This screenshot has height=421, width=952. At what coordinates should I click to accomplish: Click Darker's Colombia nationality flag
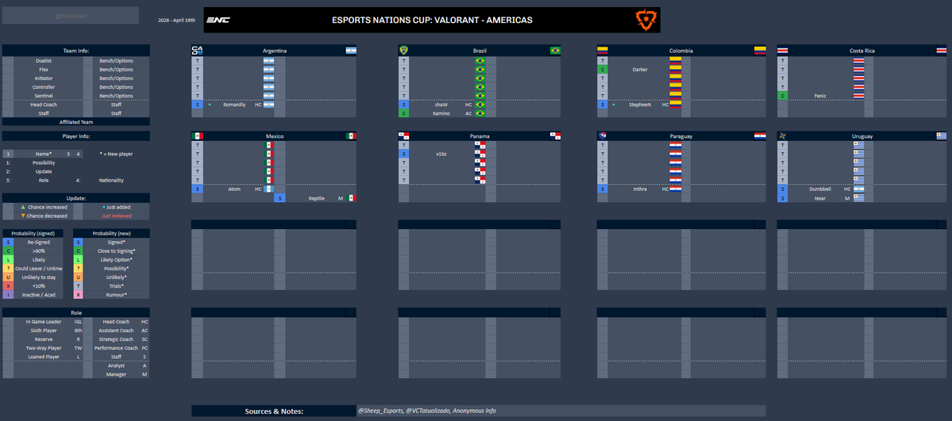pos(675,69)
